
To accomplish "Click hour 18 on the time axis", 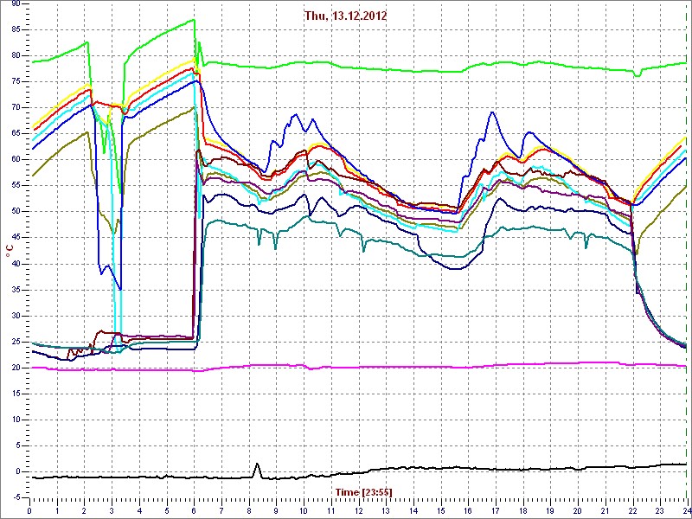I will click(523, 510).
